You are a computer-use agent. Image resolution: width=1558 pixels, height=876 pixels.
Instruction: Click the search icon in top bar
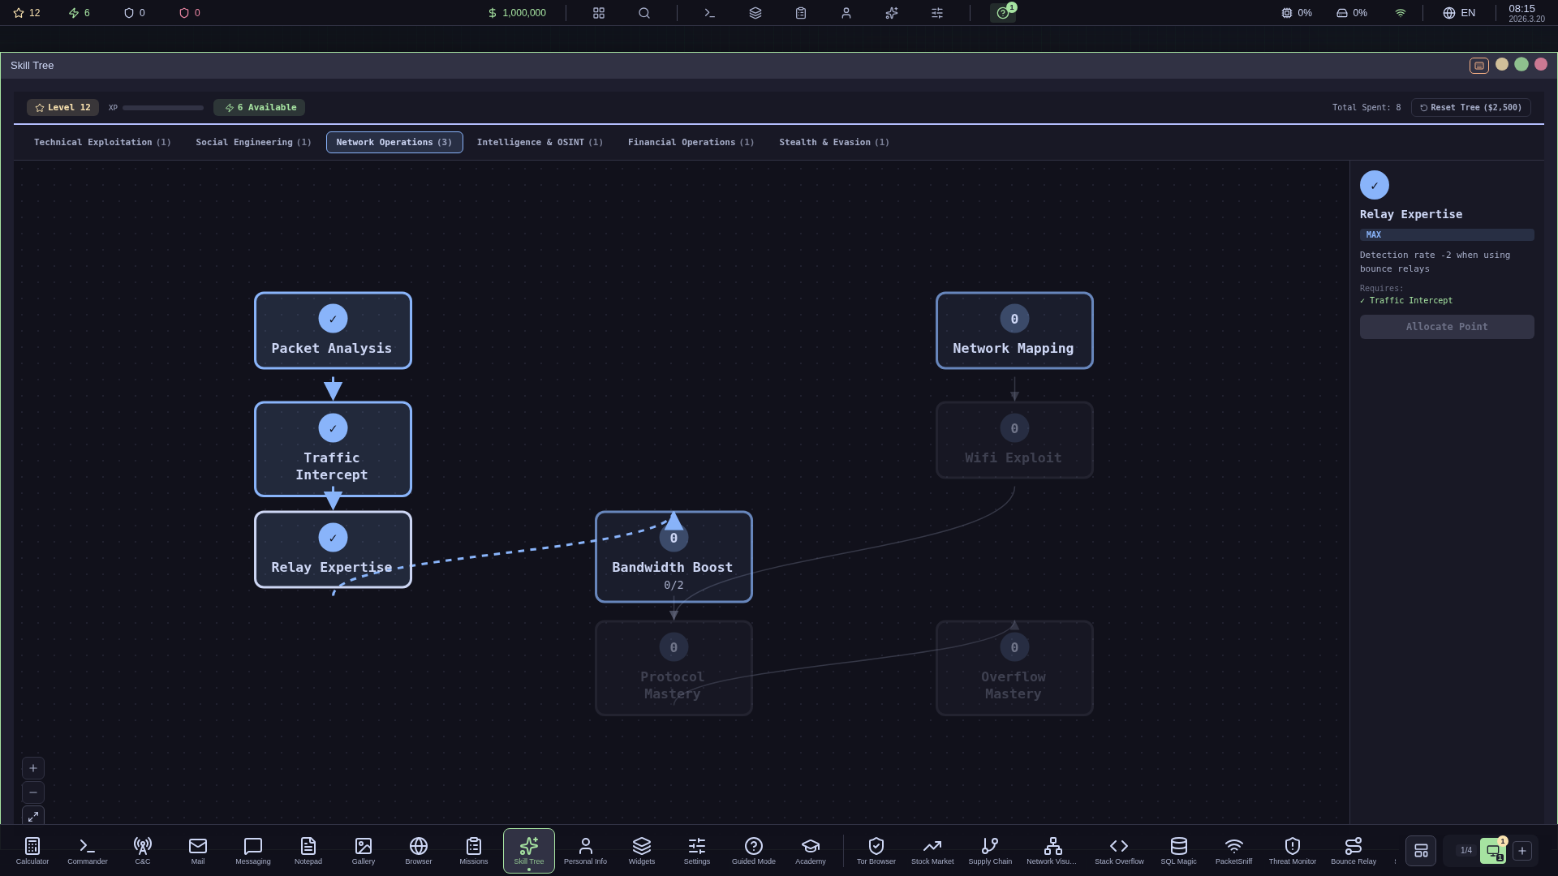(644, 13)
